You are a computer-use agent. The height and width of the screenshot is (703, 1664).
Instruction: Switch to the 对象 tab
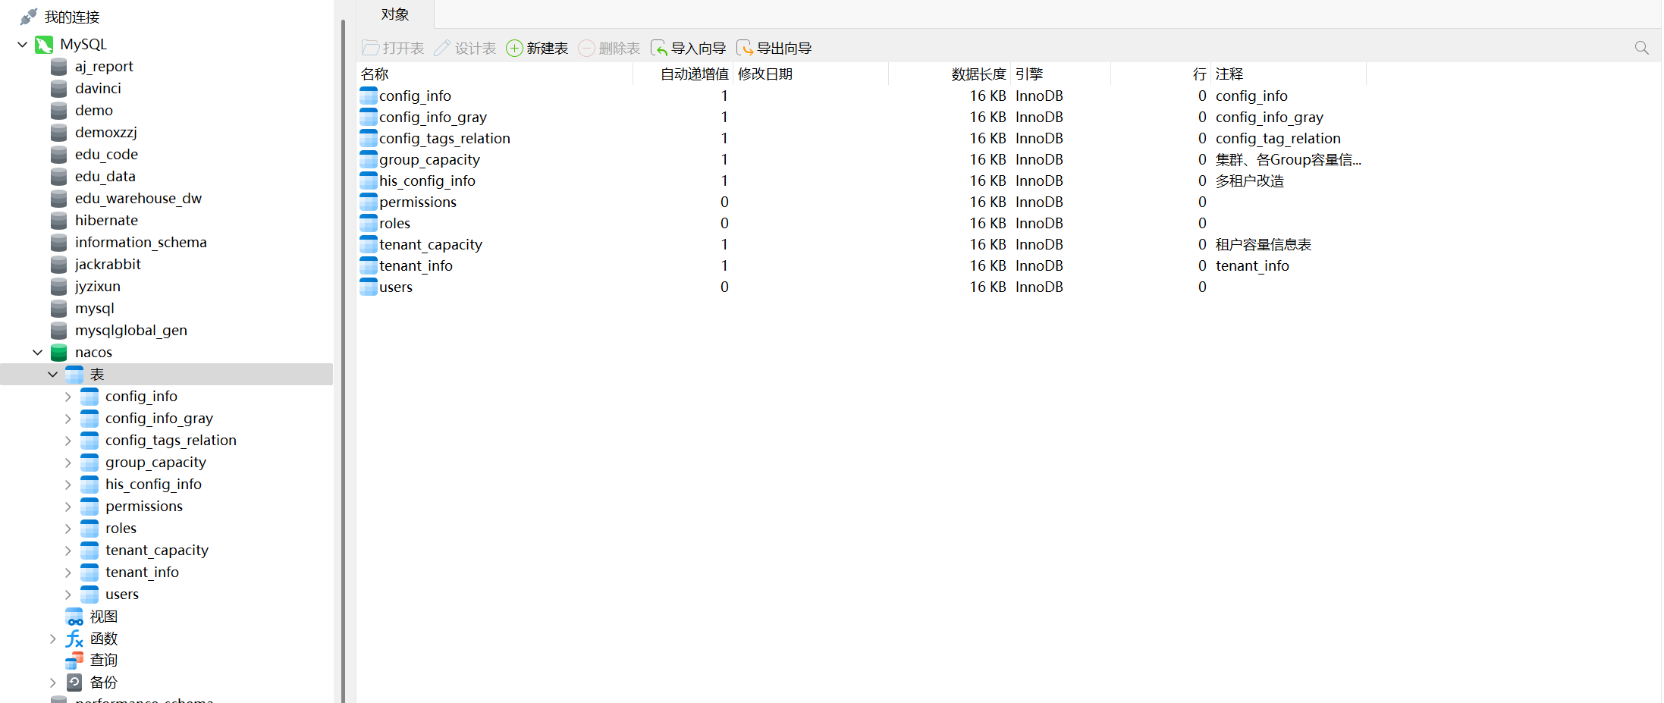coord(394,14)
